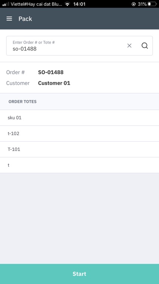Tap the 31% battery percentage text

[x=142, y=4]
